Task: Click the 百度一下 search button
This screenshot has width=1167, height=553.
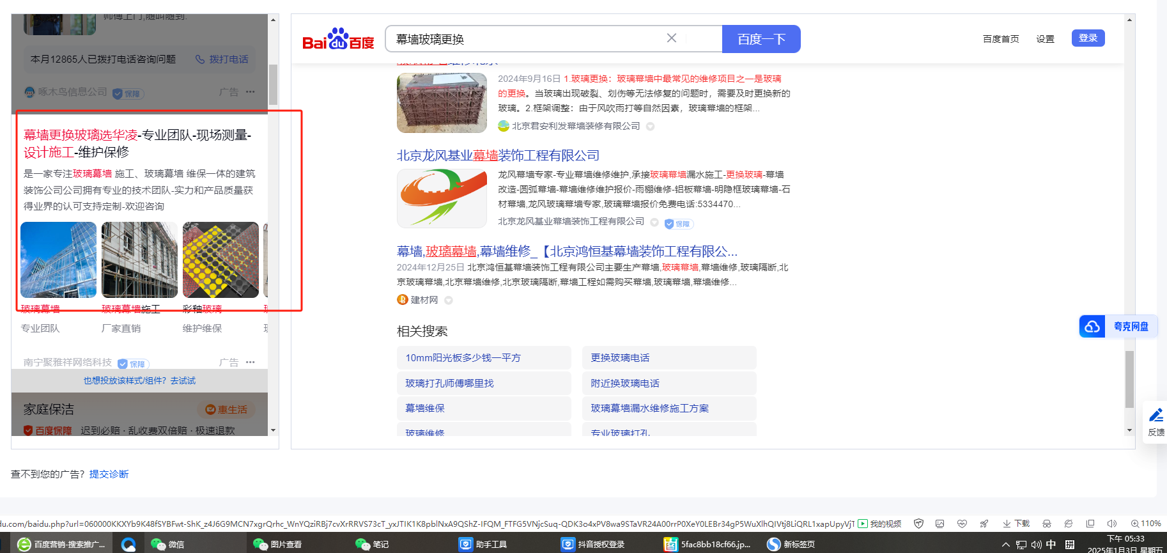Action: click(761, 39)
